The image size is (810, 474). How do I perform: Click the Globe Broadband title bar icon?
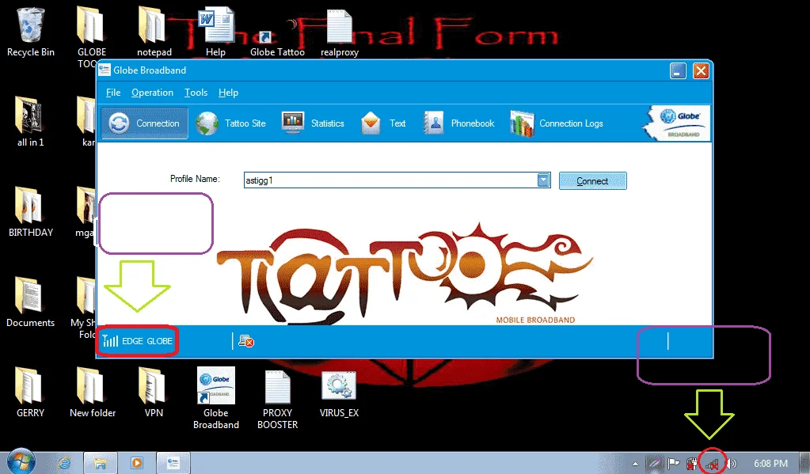[x=105, y=70]
